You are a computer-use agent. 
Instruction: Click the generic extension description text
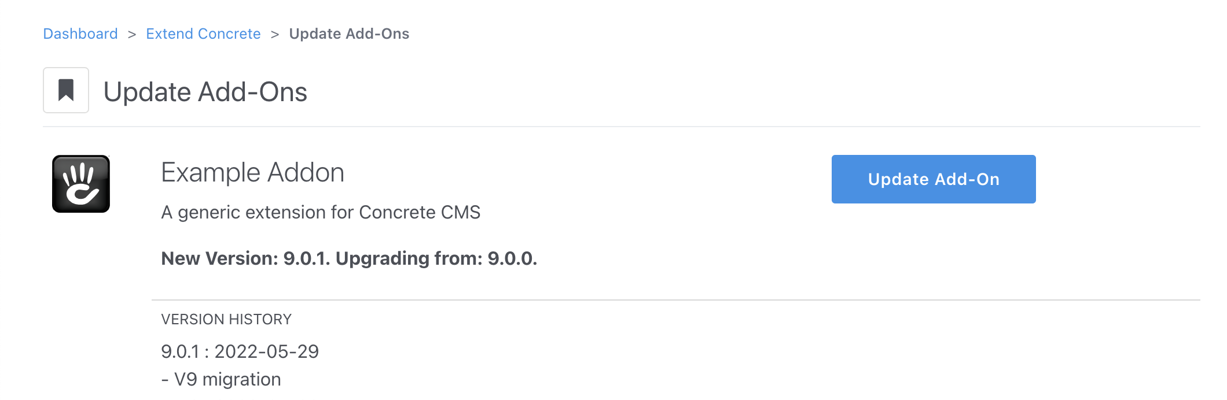click(321, 212)
